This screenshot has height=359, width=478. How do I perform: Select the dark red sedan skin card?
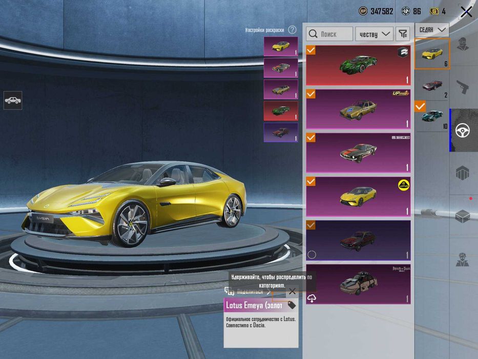[358, 240]
